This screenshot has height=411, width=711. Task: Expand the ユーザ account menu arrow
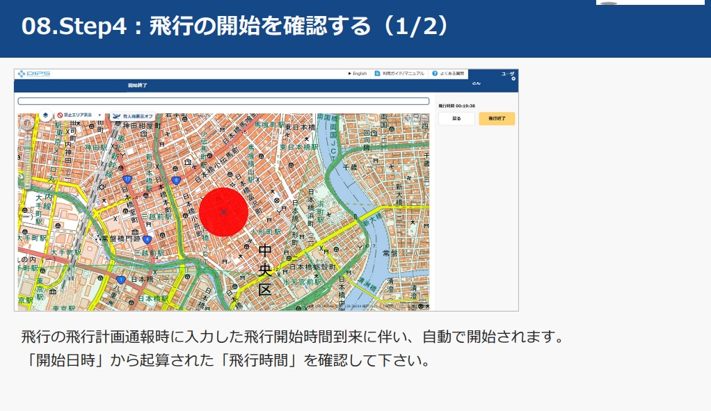pos(513,79)
